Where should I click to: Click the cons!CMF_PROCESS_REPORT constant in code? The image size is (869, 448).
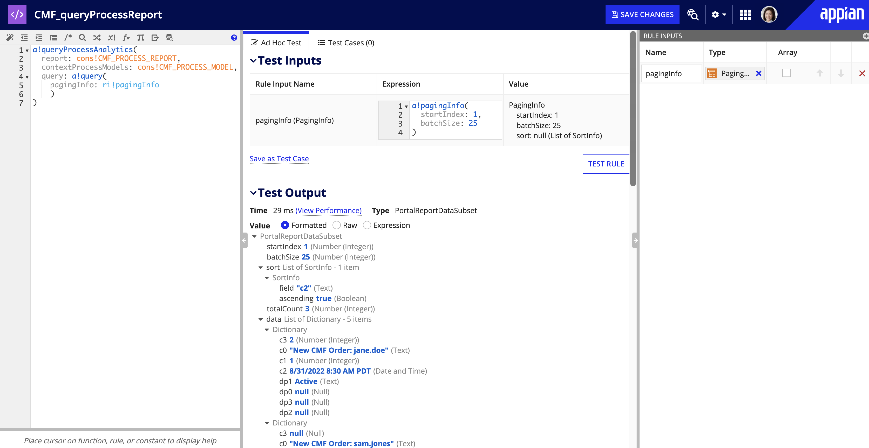[126, 58]
